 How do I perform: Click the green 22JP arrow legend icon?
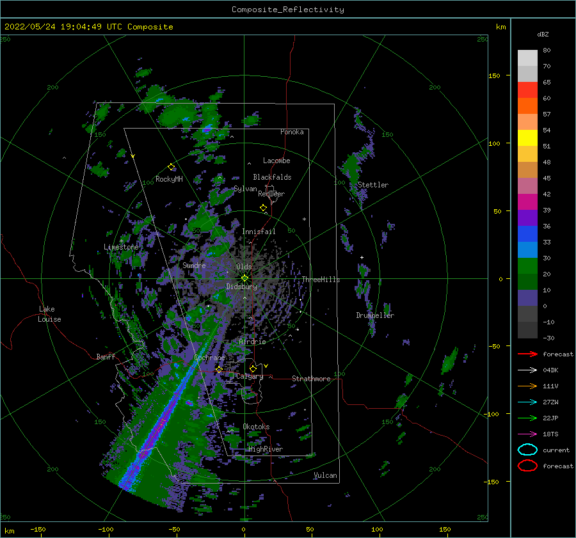pos(527,418)
